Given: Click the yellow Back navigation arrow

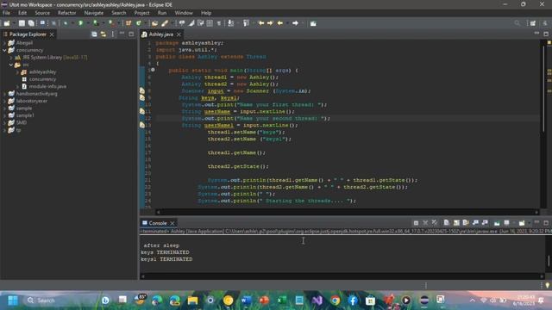Looking at the screenshot, I should tap(280, 23).
